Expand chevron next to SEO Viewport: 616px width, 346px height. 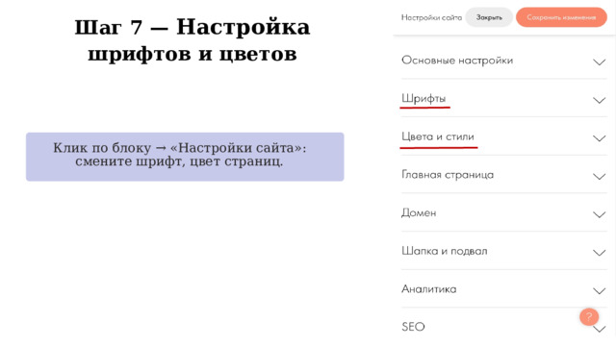pyautogui.click(x=599, y=329)
